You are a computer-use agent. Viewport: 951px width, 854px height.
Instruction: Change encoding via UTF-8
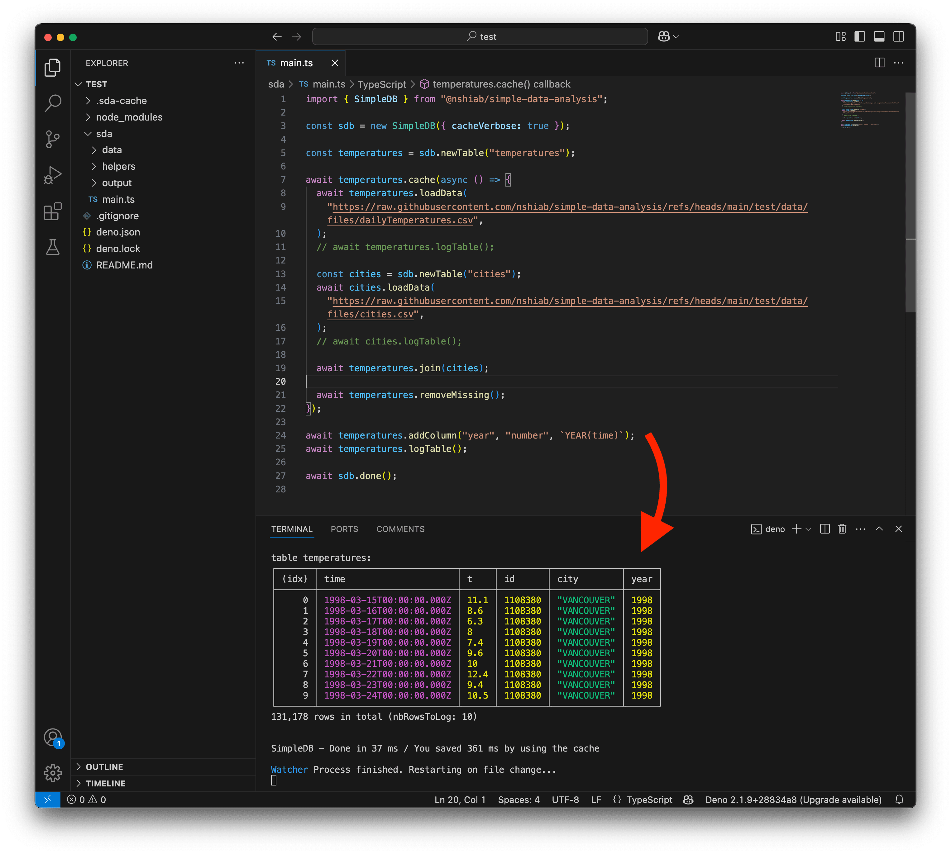(565, 799)
